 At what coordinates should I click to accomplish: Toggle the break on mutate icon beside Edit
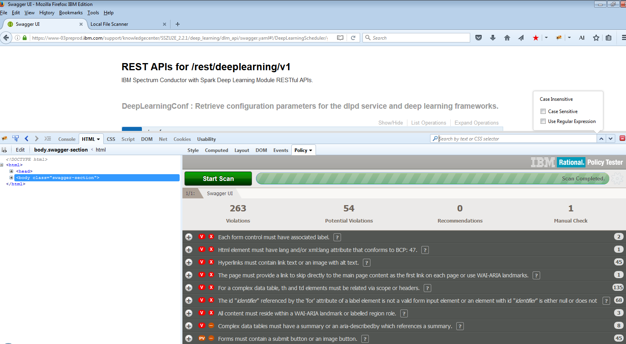pos(4,150)
